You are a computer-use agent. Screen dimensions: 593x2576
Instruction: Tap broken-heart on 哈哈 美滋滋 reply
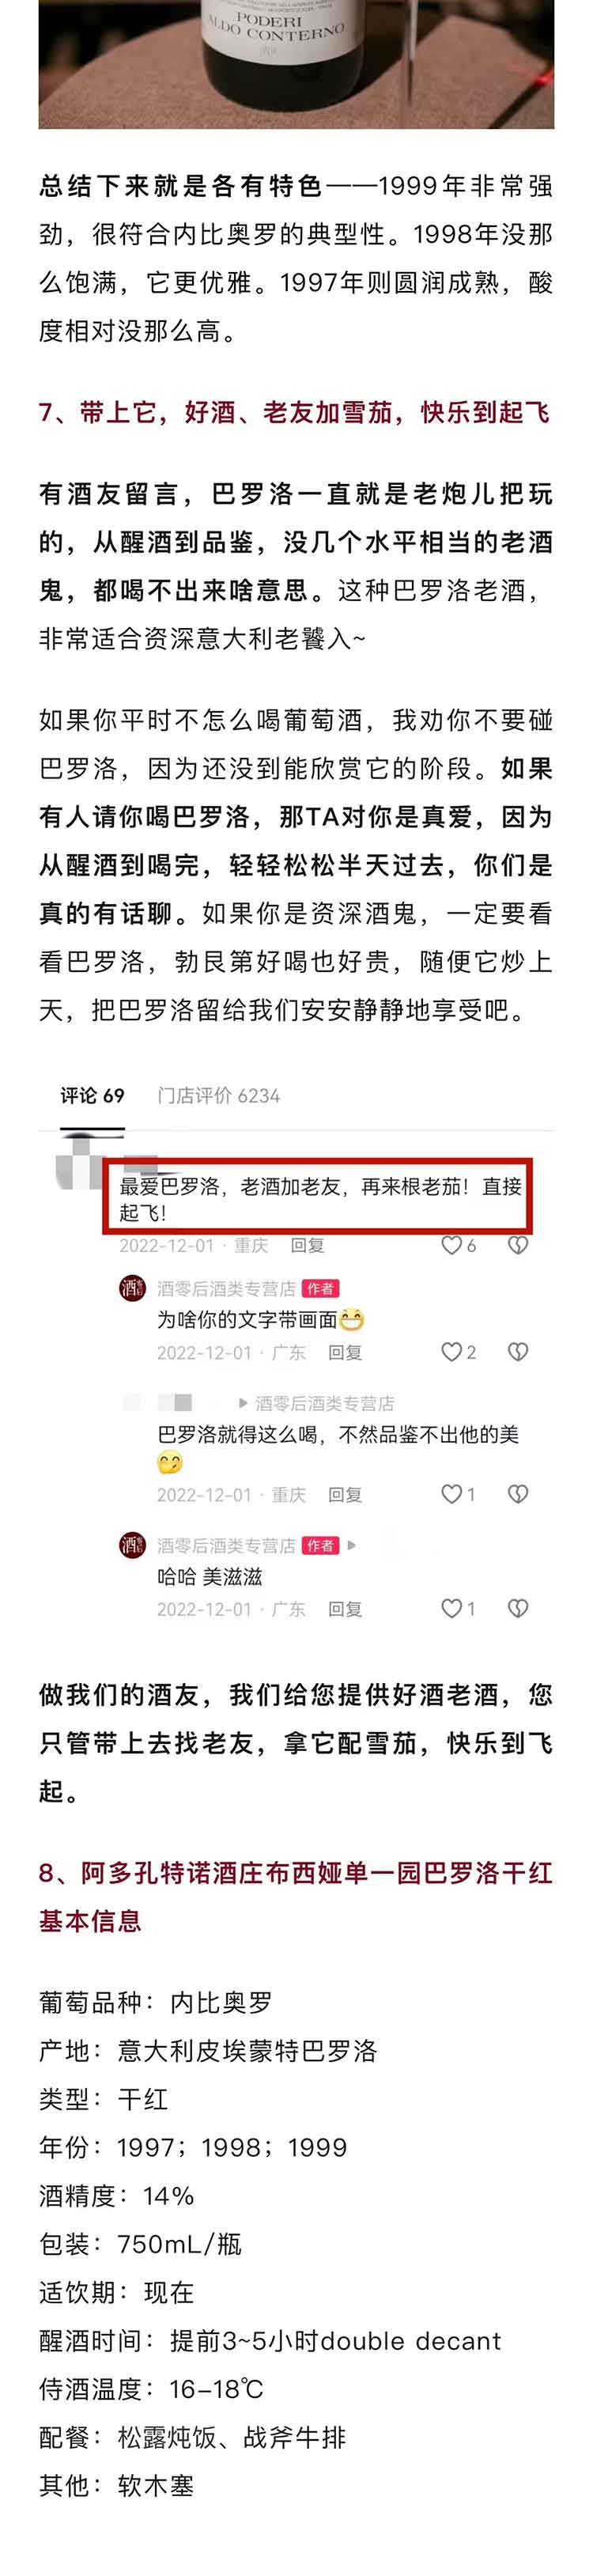(518, 1608)
